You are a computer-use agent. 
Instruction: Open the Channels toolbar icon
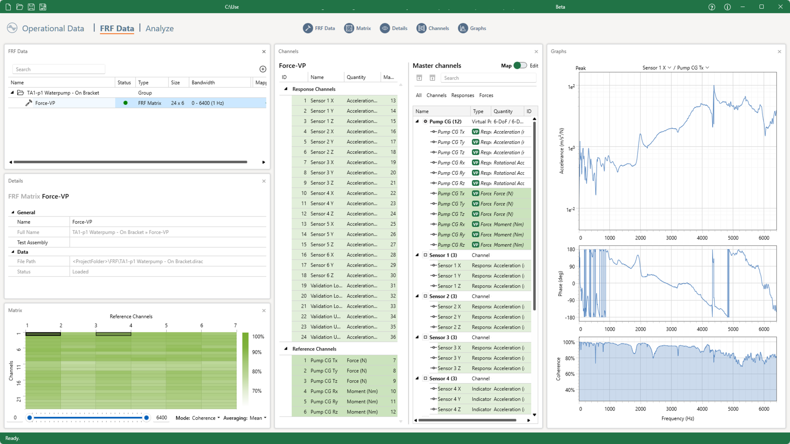coord(421,28)
